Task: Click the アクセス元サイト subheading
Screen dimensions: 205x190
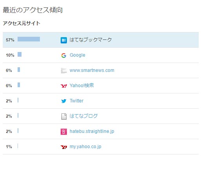Action: tap(22, 23)
